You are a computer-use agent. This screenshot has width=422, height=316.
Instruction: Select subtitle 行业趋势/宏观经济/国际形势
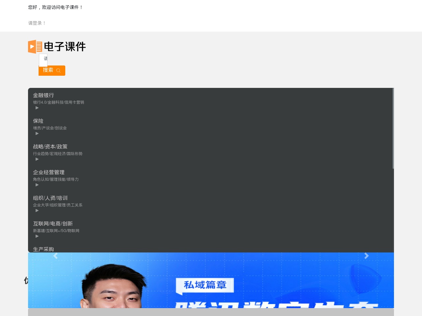pyautogui.click(x=58, y=154)
